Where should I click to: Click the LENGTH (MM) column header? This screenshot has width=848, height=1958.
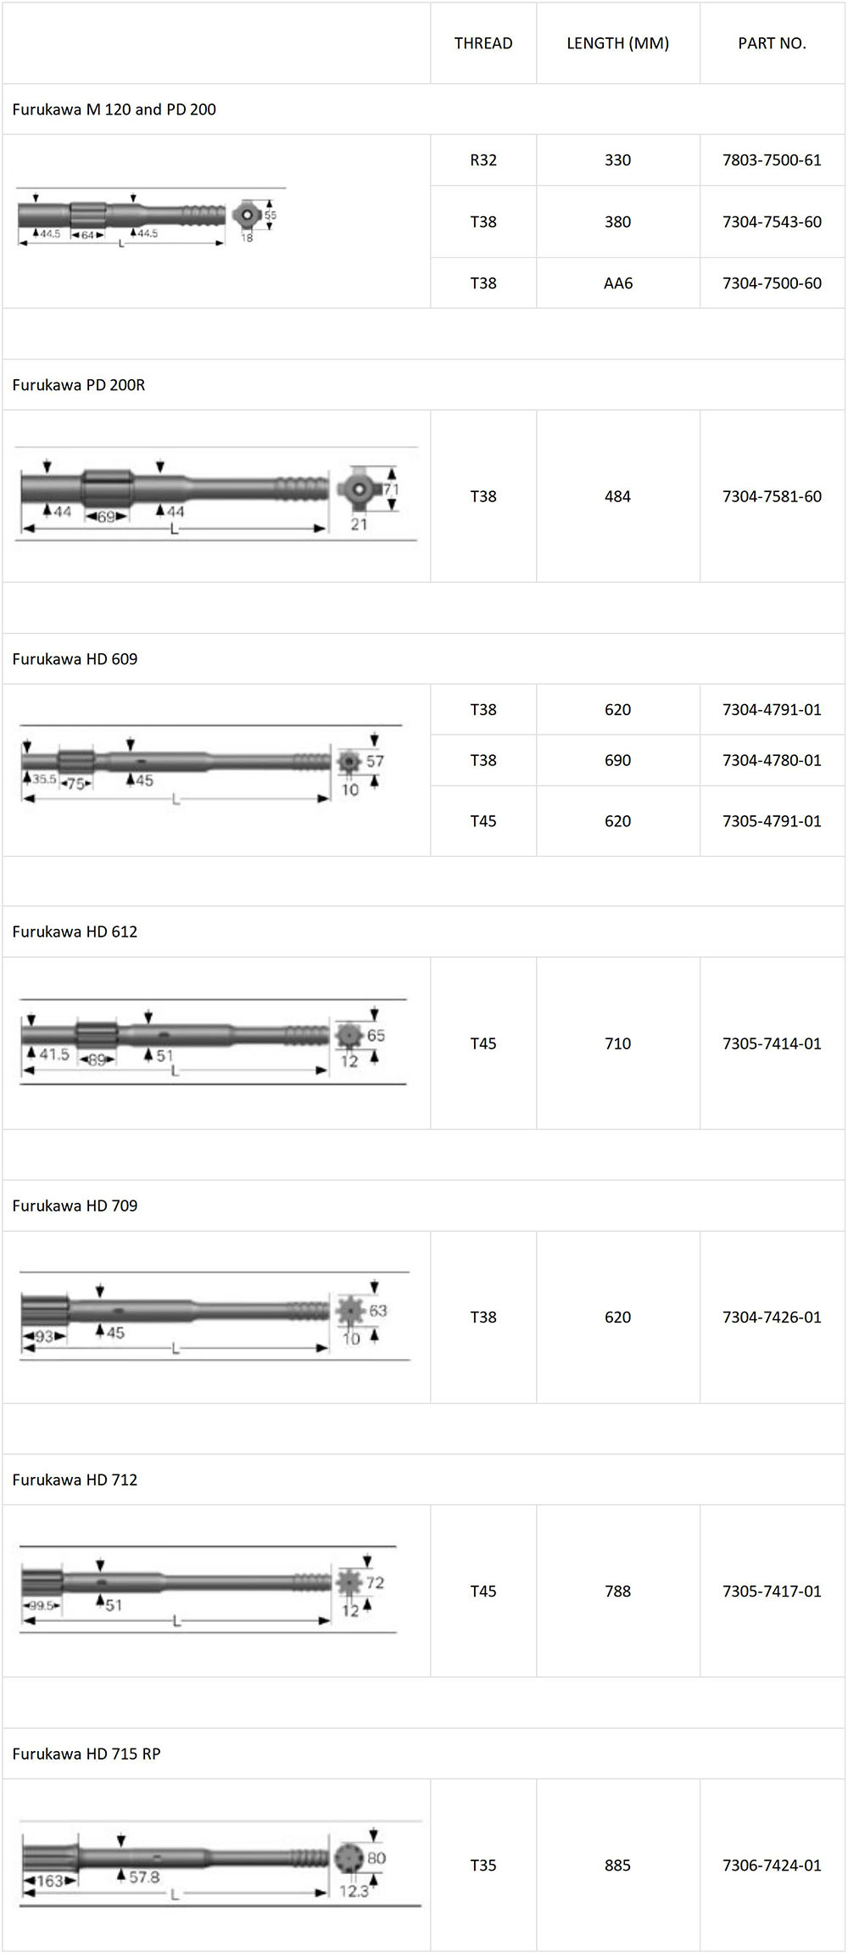click(x=617, y=43)
